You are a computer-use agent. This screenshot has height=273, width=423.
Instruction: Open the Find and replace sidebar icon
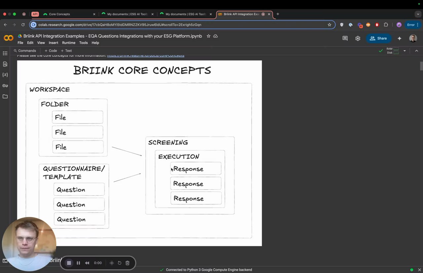click(5, 64)
